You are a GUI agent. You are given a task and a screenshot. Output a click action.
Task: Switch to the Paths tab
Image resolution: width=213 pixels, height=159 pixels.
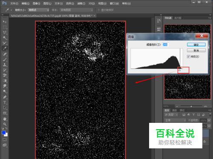click(x=182, y=110)
